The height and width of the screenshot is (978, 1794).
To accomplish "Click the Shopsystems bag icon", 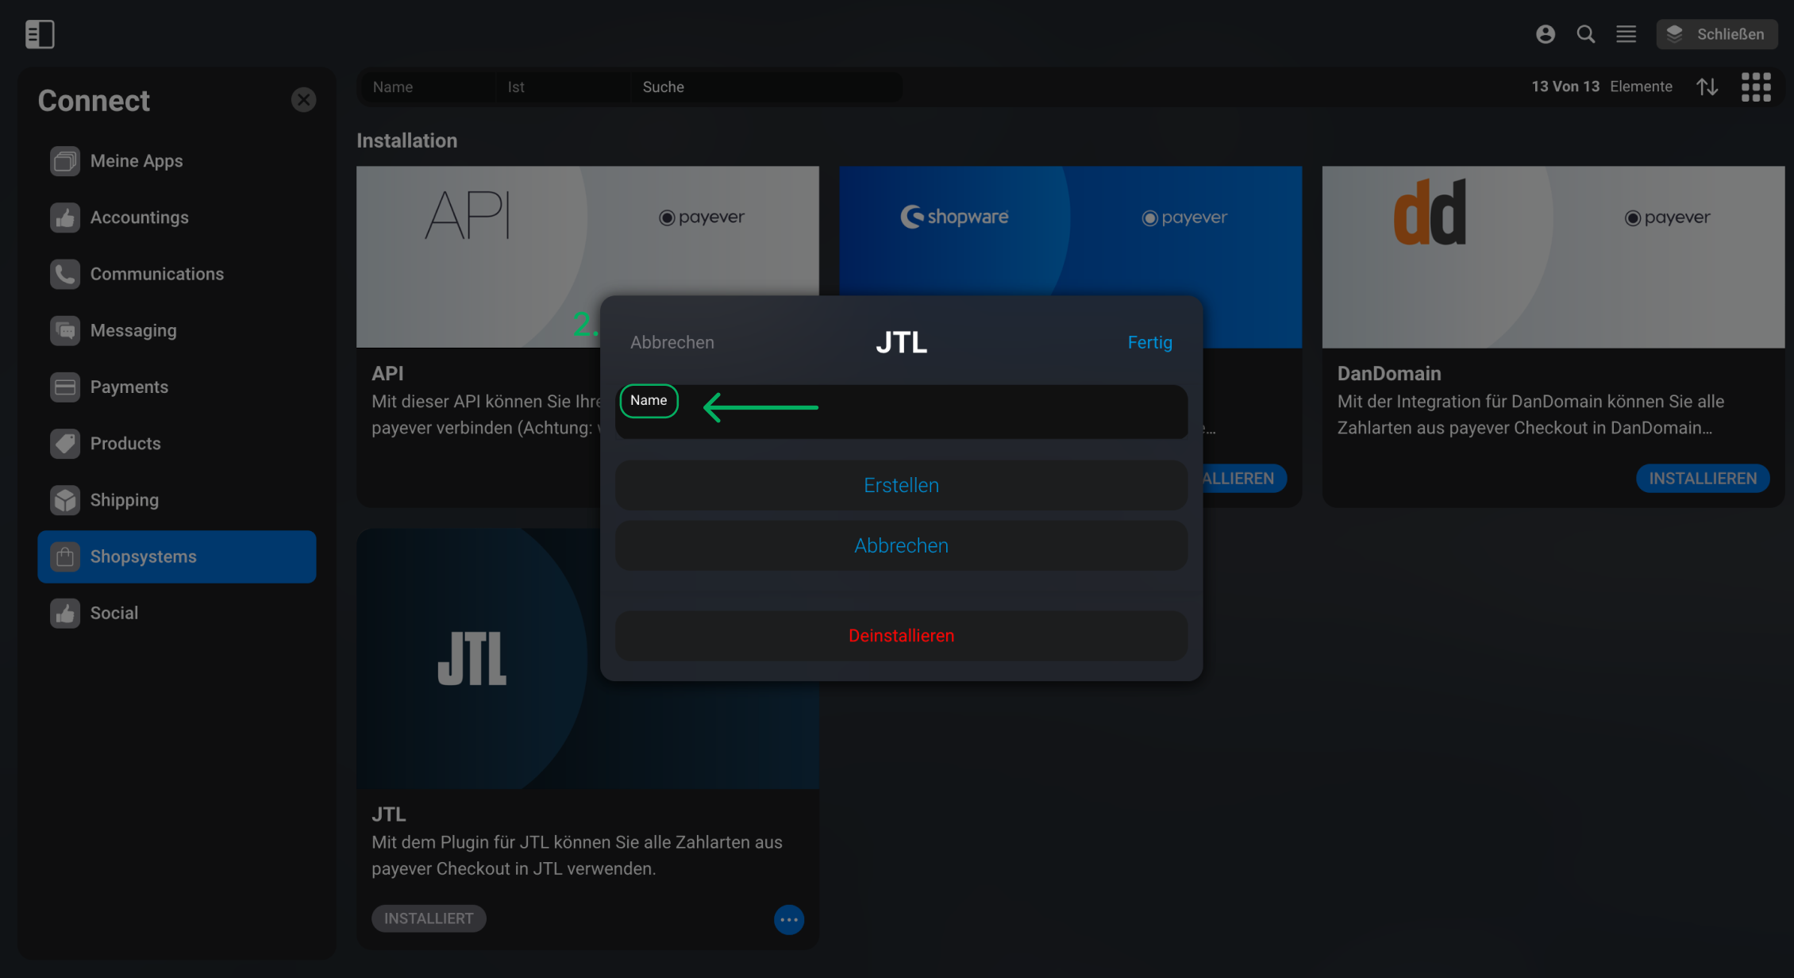I will (65, 556).
